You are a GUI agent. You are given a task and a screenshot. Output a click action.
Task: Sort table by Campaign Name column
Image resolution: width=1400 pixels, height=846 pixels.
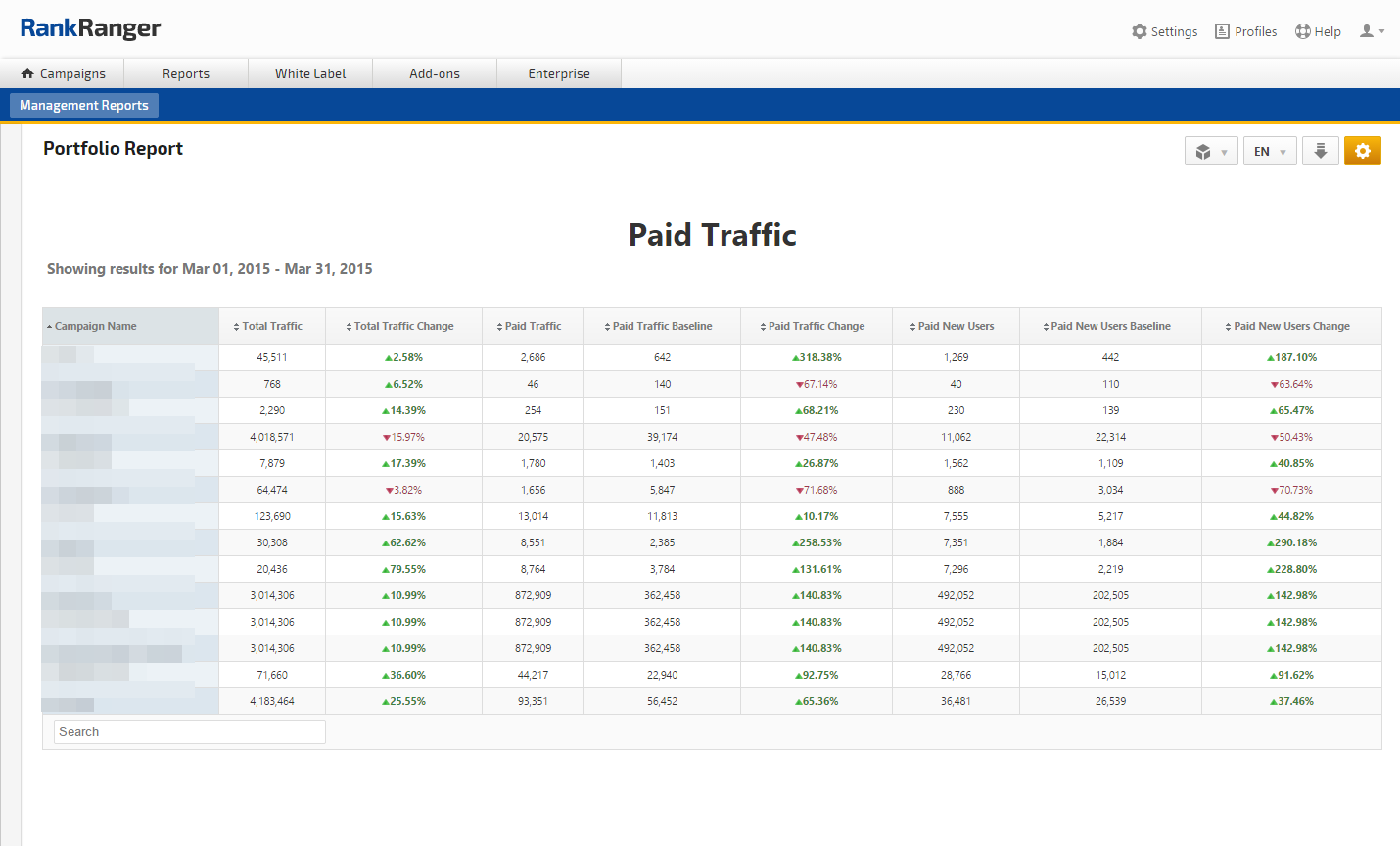[x=95, y=326]
